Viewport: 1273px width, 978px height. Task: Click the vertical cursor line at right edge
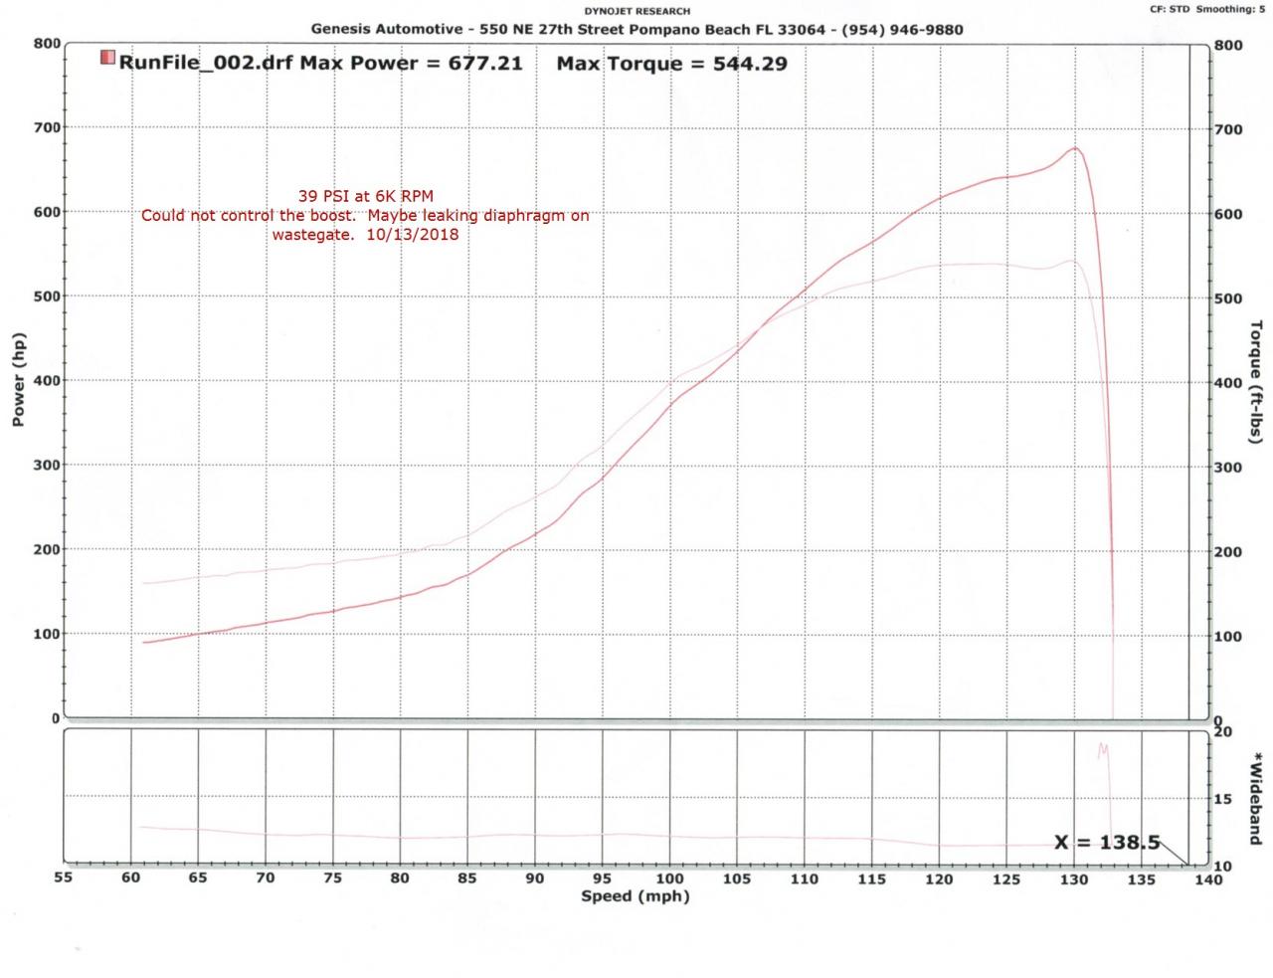point(1189,398)
